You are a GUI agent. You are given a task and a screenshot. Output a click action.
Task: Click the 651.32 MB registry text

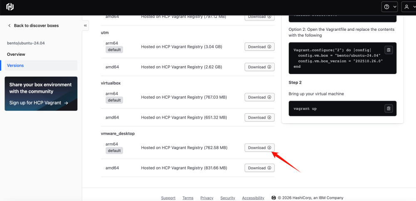pyautogui.click(x=184, y=117)
